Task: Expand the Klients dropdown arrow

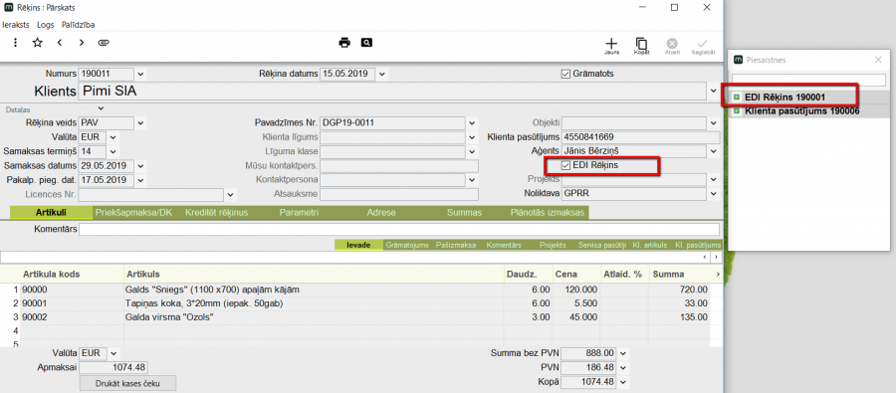Action: click(713, 91)
